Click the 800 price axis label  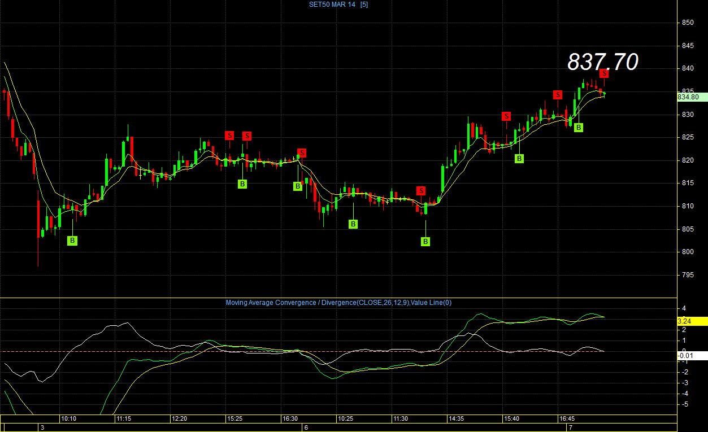coord(688,252)
